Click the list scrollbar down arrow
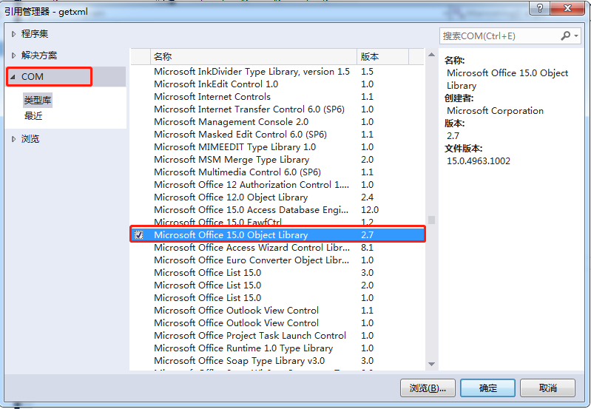Image resolution: width=591 pixels, height=409 pixels. [x=431, y=364]
